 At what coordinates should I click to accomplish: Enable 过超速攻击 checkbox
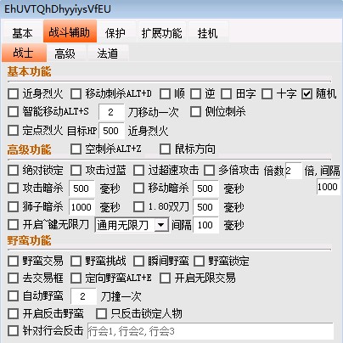[138, 171]
